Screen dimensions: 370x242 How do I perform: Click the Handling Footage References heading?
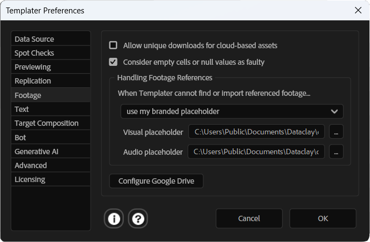[165, 78]
